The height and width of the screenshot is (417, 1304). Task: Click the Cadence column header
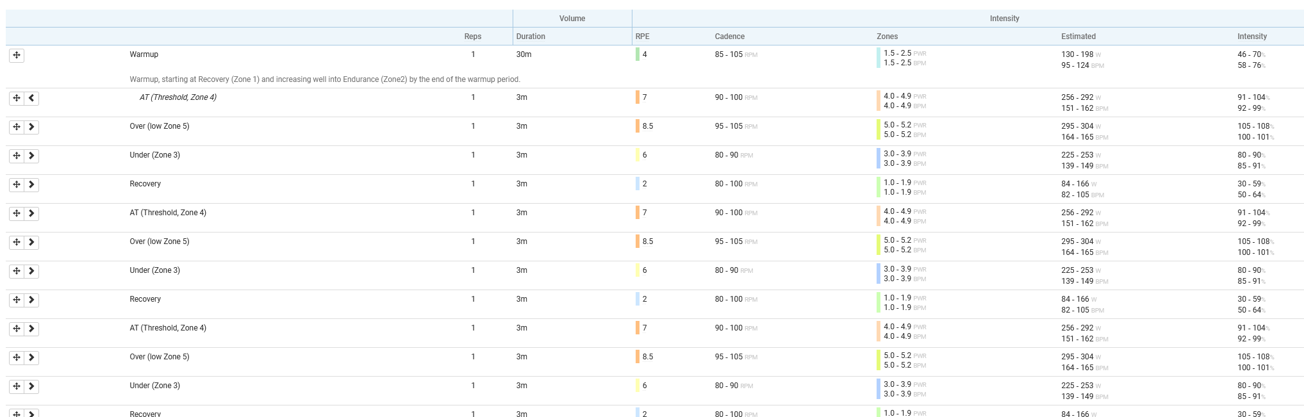click(x=730, y=37)
